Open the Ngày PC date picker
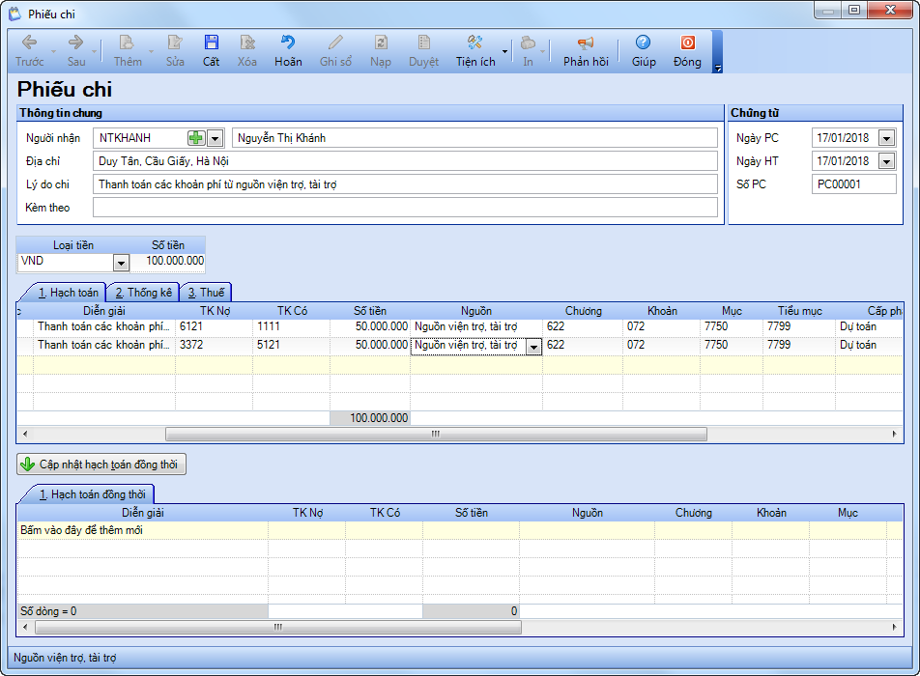Screen dimensions: 920x676 click(886, 138)
